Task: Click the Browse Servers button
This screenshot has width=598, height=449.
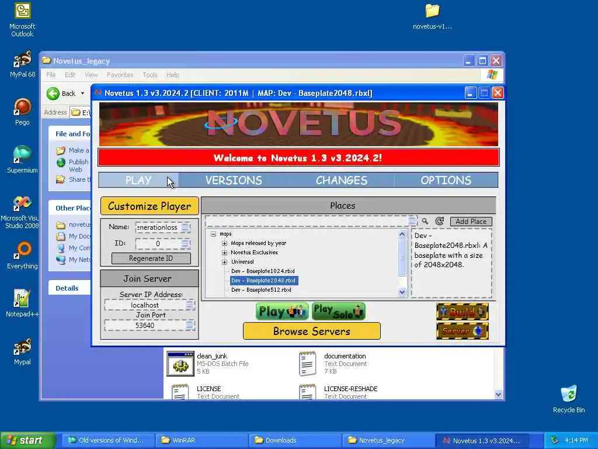Action: coord(312,331)
